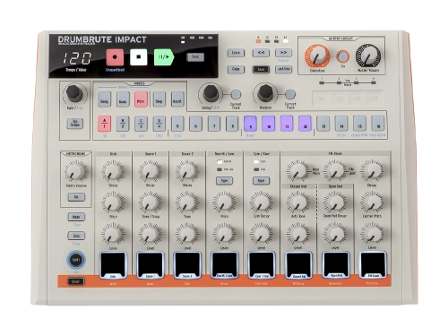This screenshot has height=336, width=448.
Task: Select Accent mode
Action: coord(177,99)
